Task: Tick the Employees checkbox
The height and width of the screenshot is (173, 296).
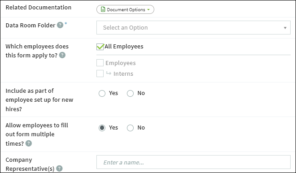Action: (x=100, y=63)
